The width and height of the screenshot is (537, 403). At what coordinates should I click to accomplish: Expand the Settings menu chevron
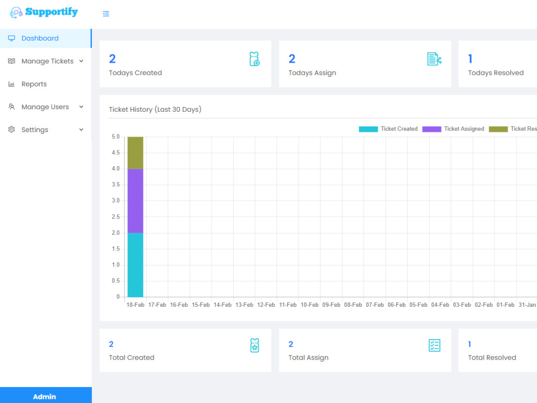pos(81,129)
